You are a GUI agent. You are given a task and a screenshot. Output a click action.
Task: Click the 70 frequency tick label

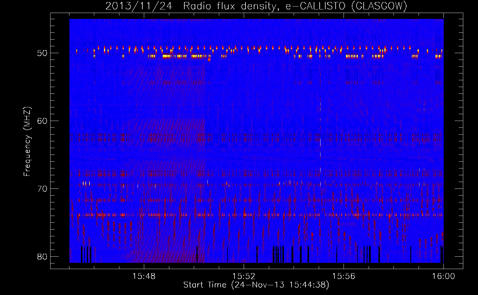point(43,189)
